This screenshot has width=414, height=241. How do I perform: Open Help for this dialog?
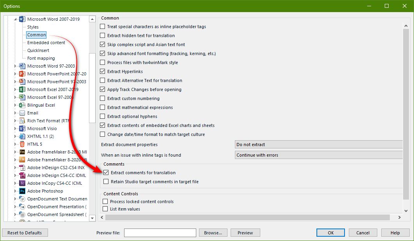click(x=395, y=233)
